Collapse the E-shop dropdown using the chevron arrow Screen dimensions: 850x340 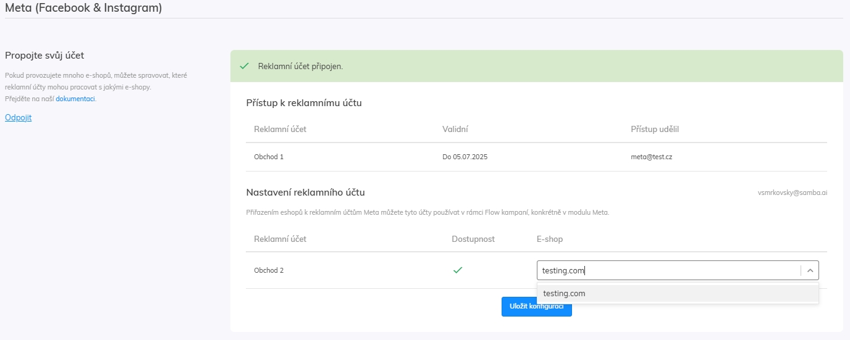(810, 270)
